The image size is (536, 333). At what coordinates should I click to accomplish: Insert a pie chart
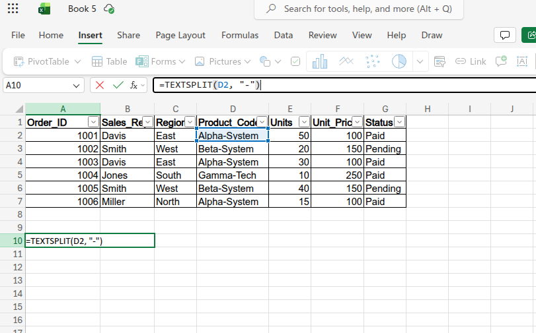click(399, 61)
